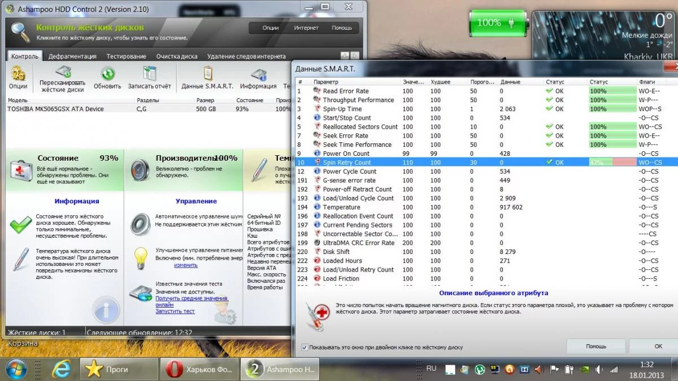The image size is (678, 381).
Task: Open the Помощь menu in header
Action: pos(342,28)
